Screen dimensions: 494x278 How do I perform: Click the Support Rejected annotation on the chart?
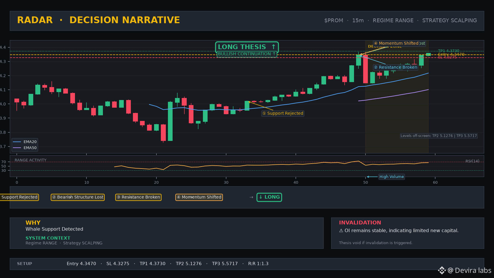283,113
